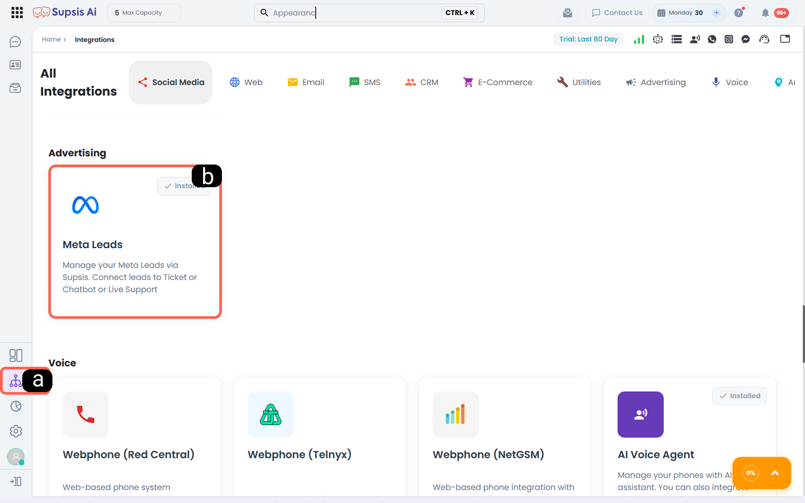Image resolution: width=805 pixels, height=503 pixels.
Task: Switch to the CRM tab
Action: pos(421,82)
